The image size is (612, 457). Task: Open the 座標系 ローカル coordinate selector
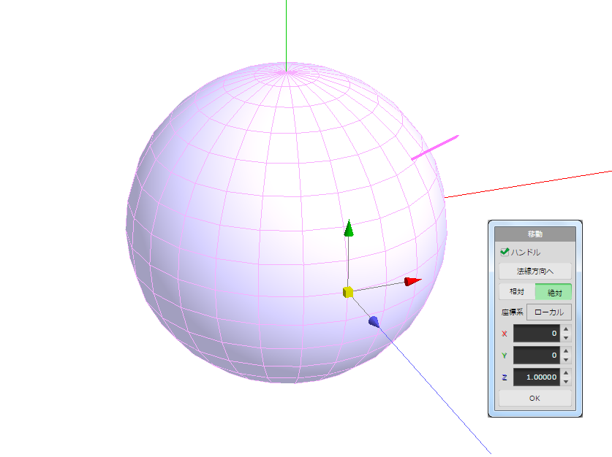pos(549,312)
